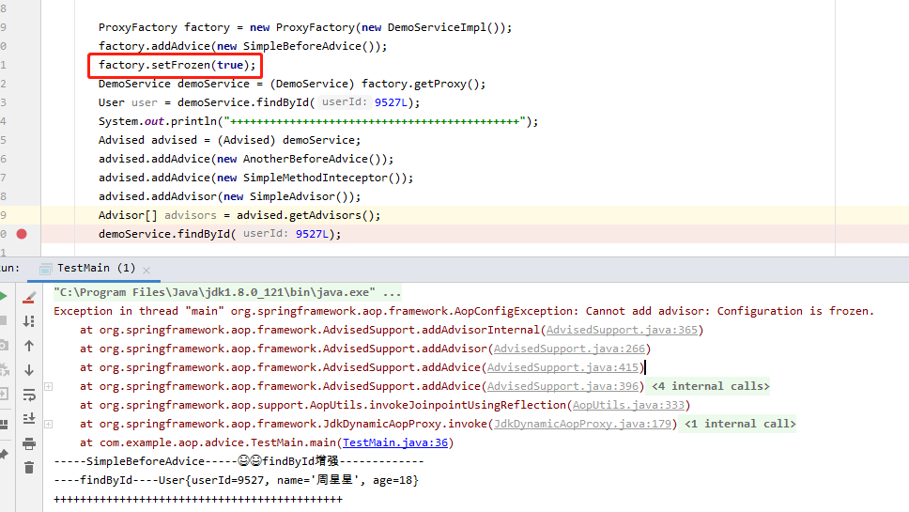Go up the stack trace with the up arrow
This screenshot has height=512, width=909.
point(29,346)
